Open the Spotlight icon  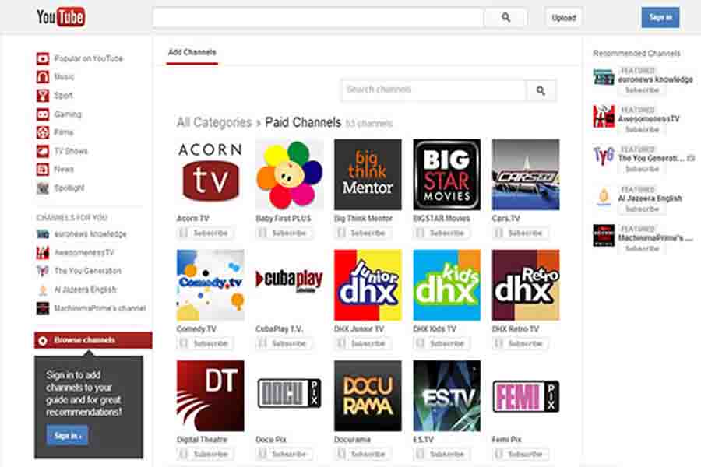click(43, 188)
